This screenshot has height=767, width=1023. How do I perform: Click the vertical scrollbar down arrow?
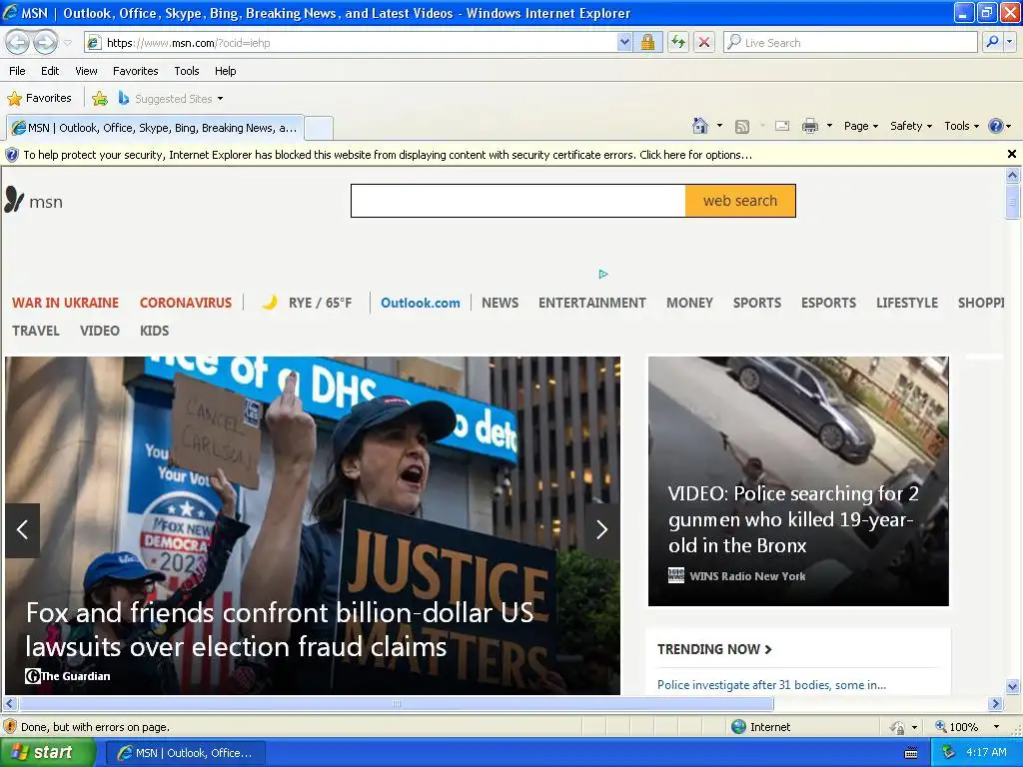1012,686
